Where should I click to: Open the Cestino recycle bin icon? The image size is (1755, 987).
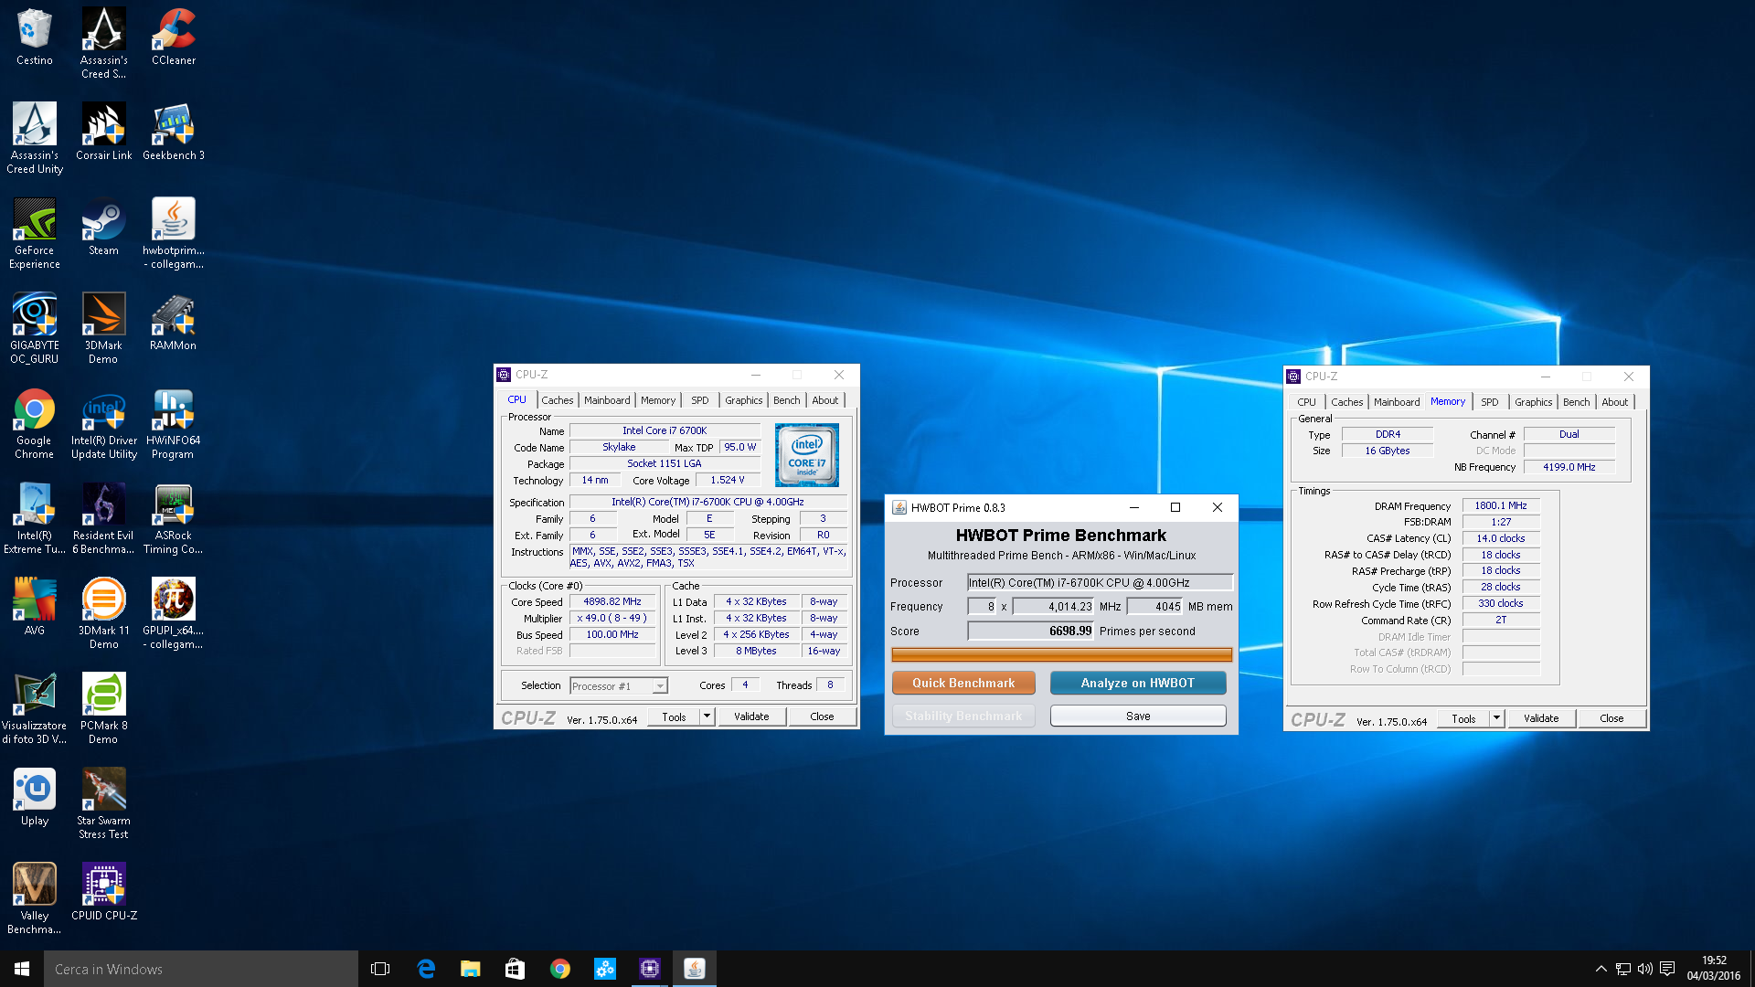pos(34,37)
